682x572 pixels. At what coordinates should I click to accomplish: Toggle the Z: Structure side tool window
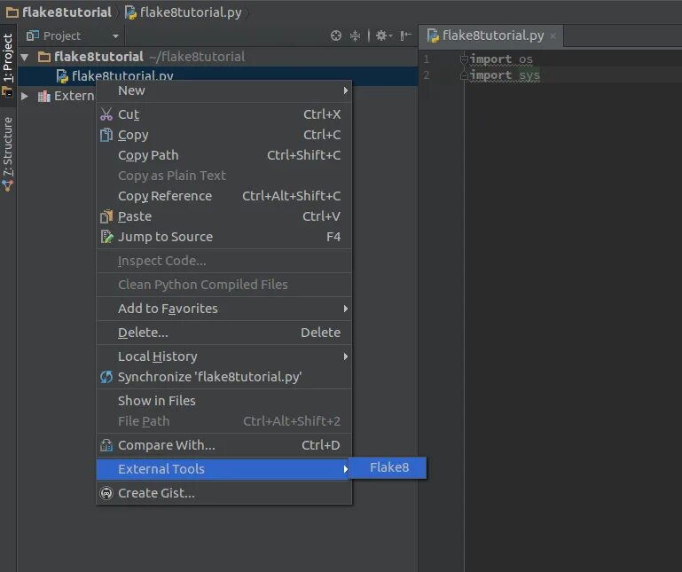(x=8, y=153)
